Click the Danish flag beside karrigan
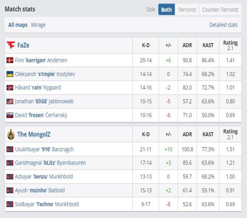 tap(10, 60)
